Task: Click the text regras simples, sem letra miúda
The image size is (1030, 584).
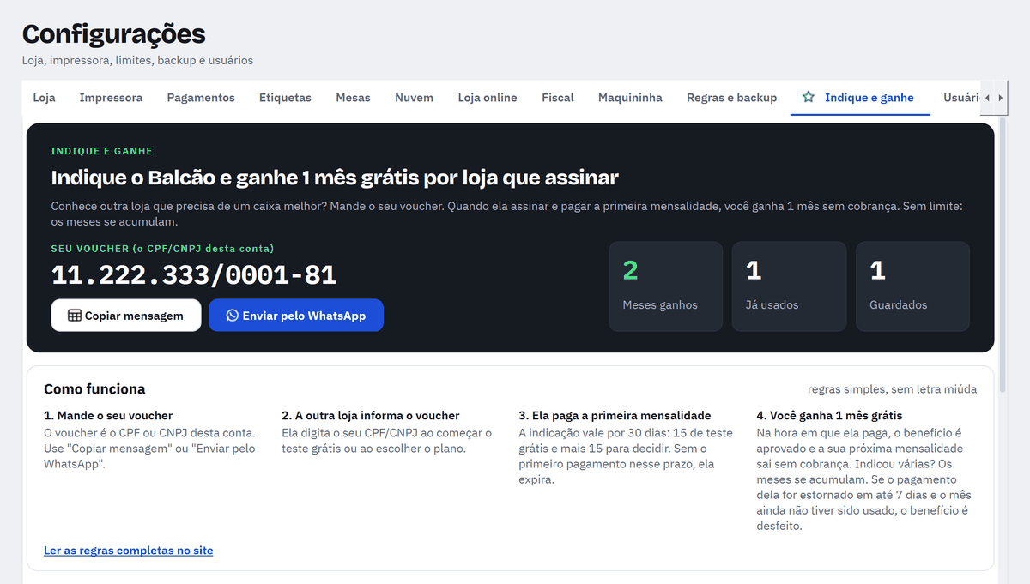Action: pyautogui.click(x=892, y=389)
